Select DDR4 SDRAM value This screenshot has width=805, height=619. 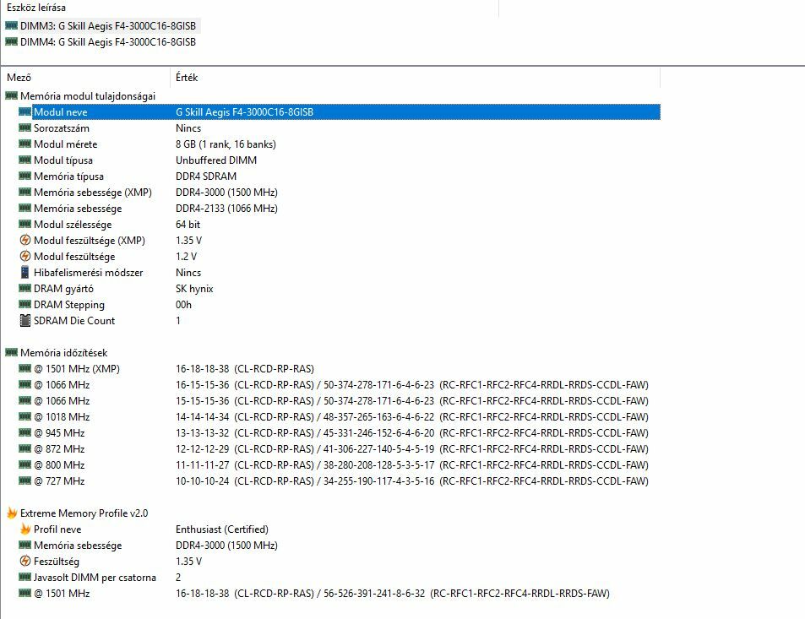point(206,176)
